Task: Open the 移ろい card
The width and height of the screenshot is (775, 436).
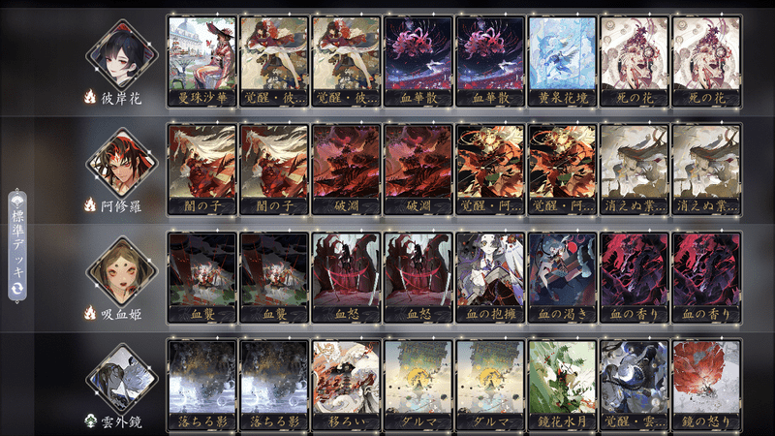Action: (x=346, y=385)
